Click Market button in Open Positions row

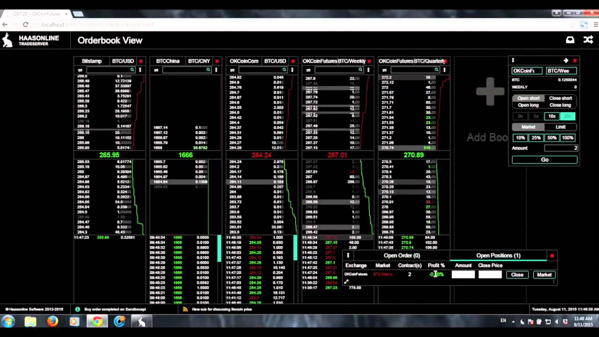pos(544,275)
